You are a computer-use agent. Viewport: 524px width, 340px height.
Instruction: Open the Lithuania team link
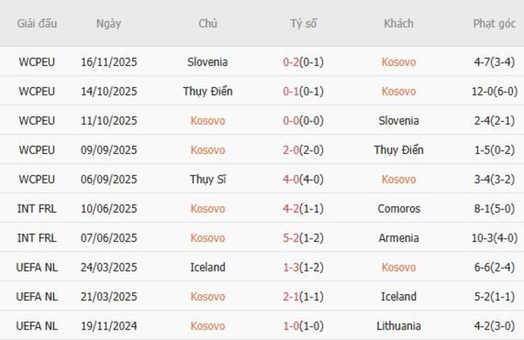tap(398, 325)
